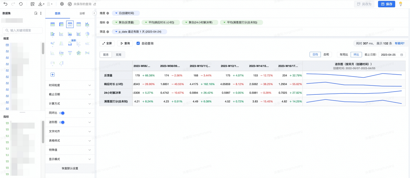The height and width of the screenshot is (178, 410).
Task: Toggle the 同环比 switch
Action: 62,113
